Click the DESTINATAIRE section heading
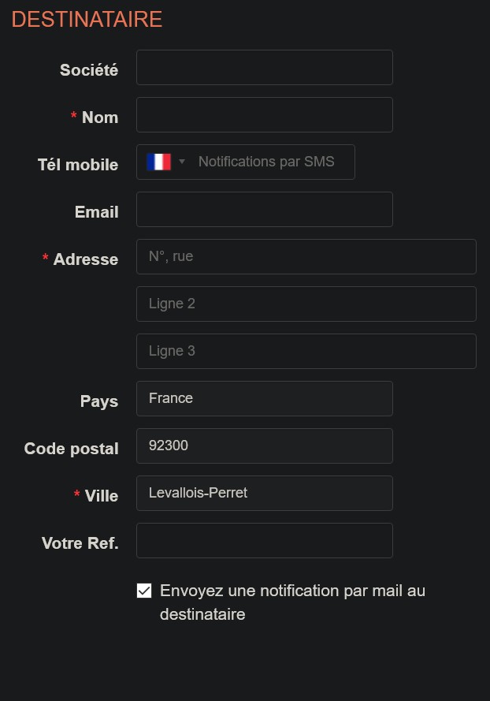490x701 pixels. coord(87,20)
